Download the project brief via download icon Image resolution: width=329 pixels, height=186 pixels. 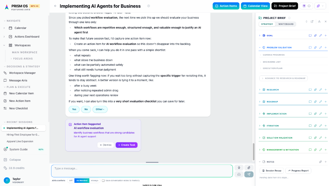click(x=319, y=21)
